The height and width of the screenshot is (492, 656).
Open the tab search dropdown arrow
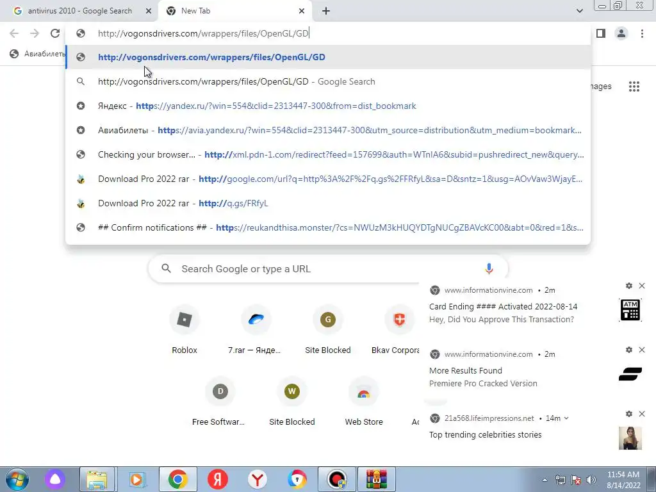coord(579,11)
